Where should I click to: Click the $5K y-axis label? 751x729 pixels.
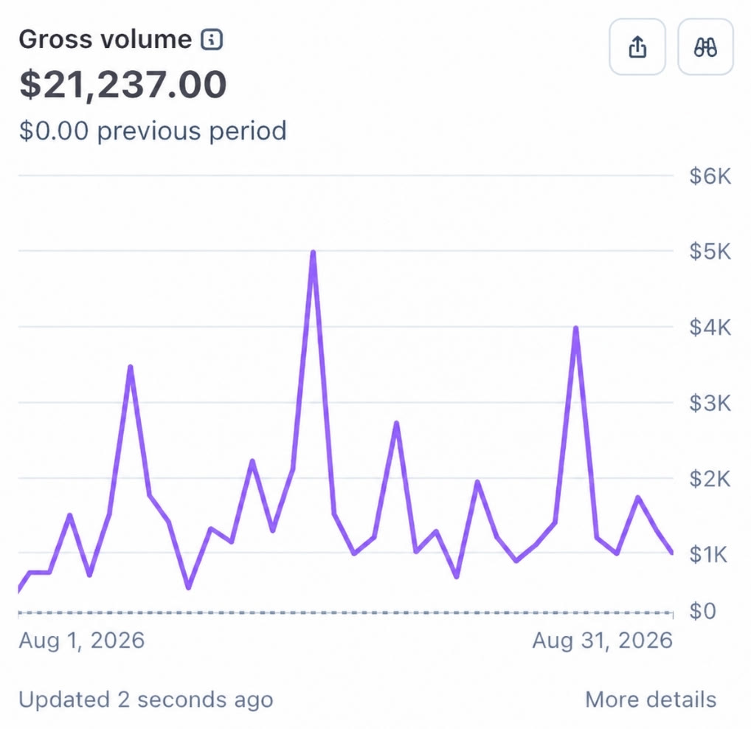click(x=710, y=252)
